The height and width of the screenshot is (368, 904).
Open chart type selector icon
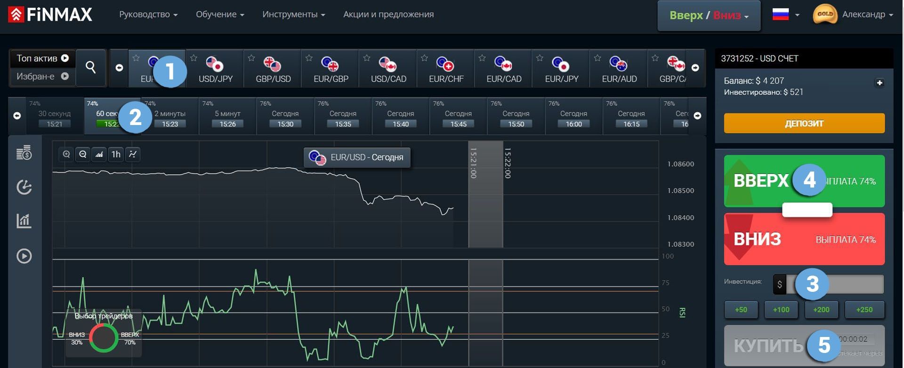point(99,154)
